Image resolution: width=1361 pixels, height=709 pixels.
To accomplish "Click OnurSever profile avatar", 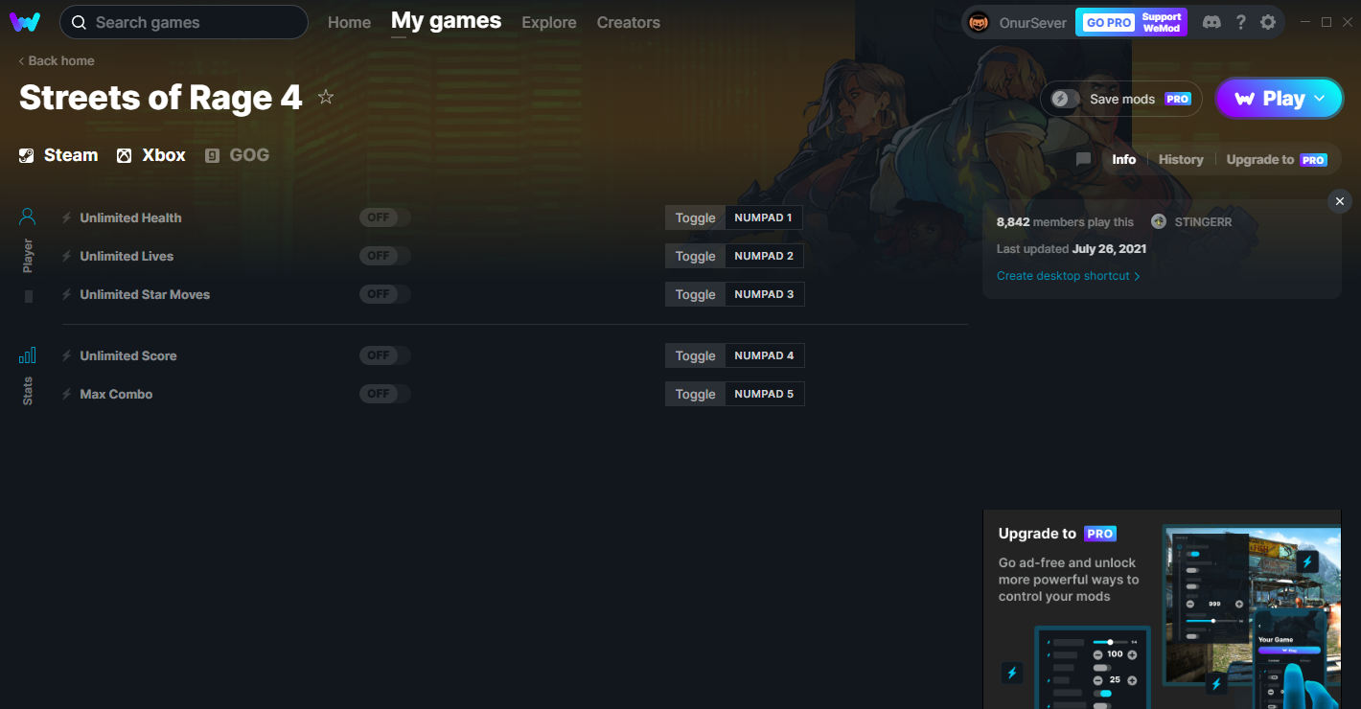I will (979, 22).
